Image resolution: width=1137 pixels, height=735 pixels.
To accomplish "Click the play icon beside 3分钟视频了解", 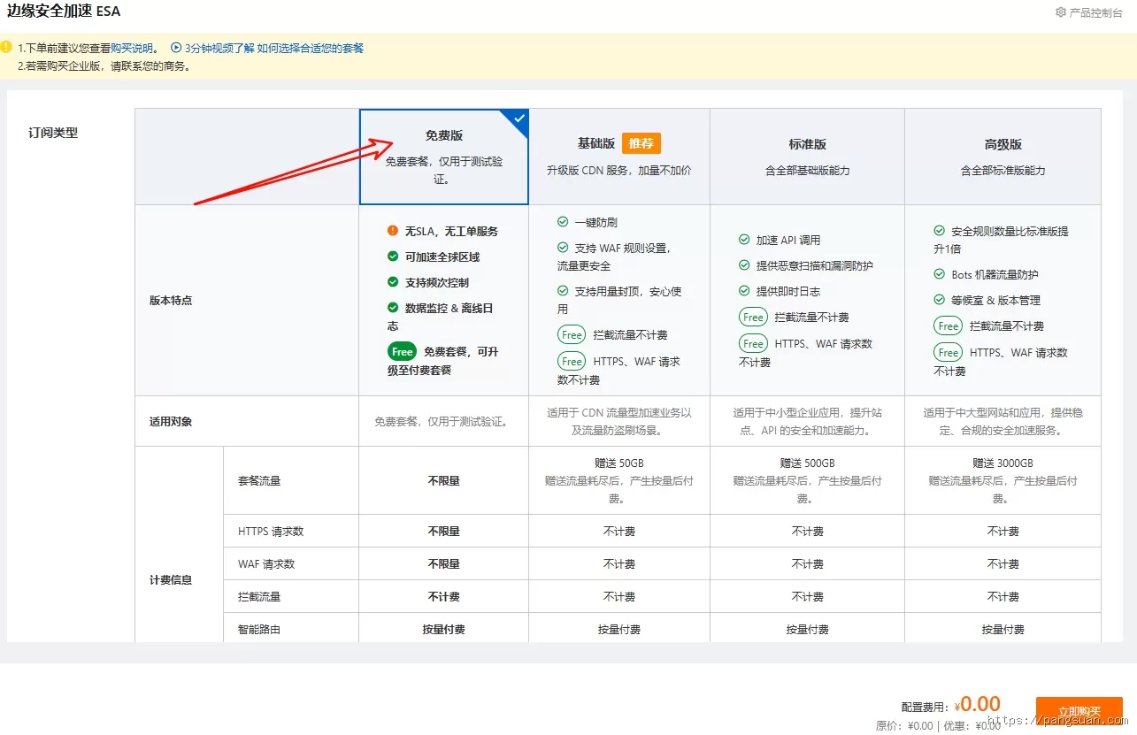I will click(179, 48).
